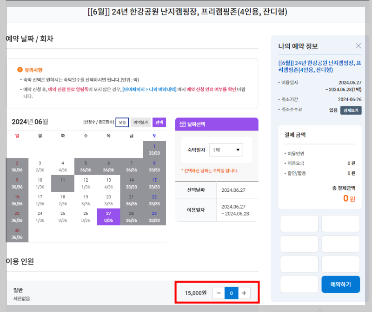Select June 25 on the calendar
The width and height of the screenshot is (372, 312).
63,217
